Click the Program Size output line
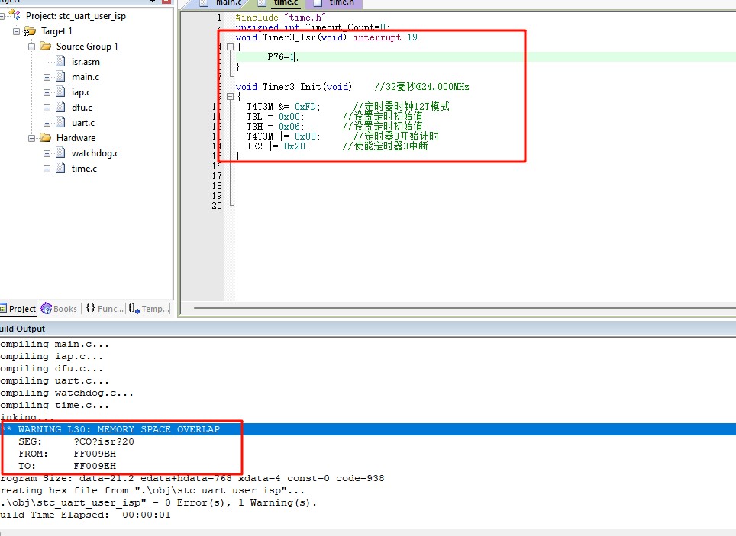Image resolution: width=736 pixels, height=536 pixels. [192, 478]
